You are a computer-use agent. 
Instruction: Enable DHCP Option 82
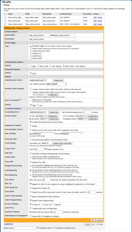31,188
